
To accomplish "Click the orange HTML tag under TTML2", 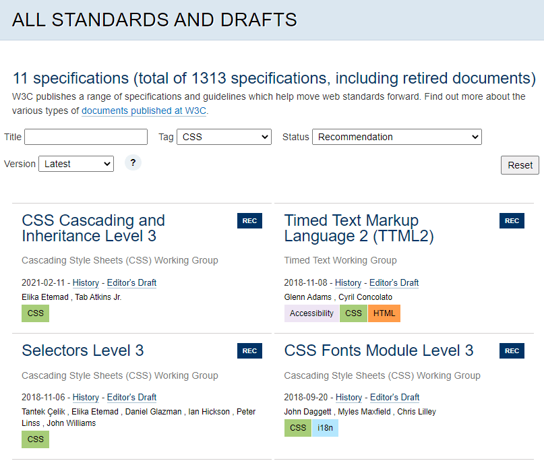I will [384, 313].
